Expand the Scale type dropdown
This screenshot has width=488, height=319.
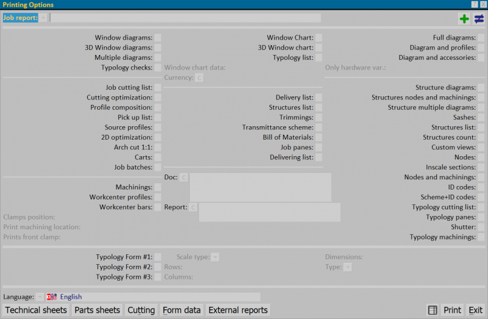click(x=215, y=257)
